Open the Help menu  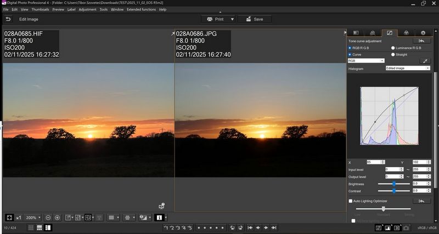pos(162,9)
